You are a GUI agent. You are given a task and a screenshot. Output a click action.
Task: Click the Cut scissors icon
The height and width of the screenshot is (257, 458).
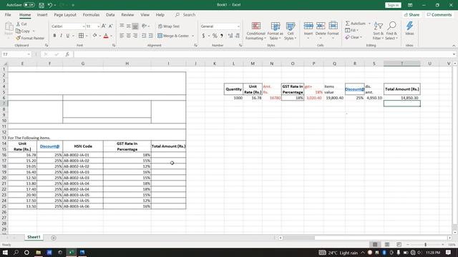click(18, 24)
